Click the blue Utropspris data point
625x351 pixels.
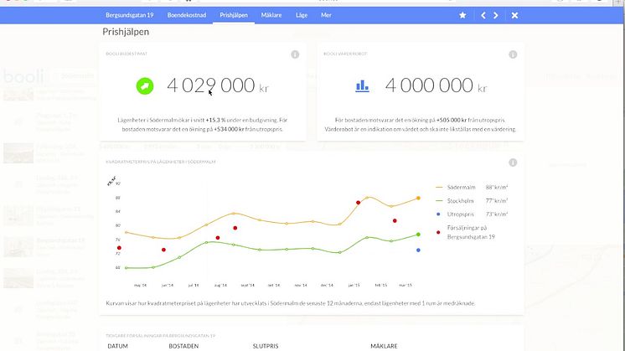tap(418, 250)
